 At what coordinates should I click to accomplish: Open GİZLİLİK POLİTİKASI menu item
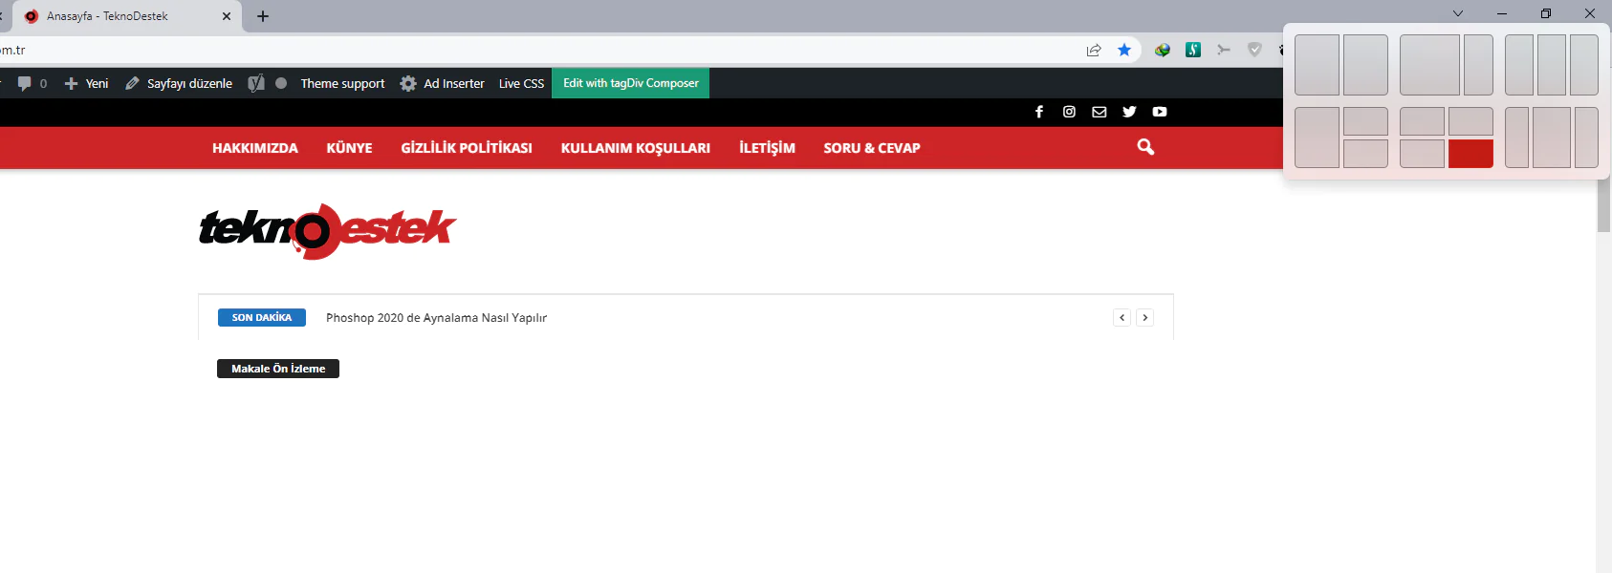pyautogui.click(x=467, y=148)
